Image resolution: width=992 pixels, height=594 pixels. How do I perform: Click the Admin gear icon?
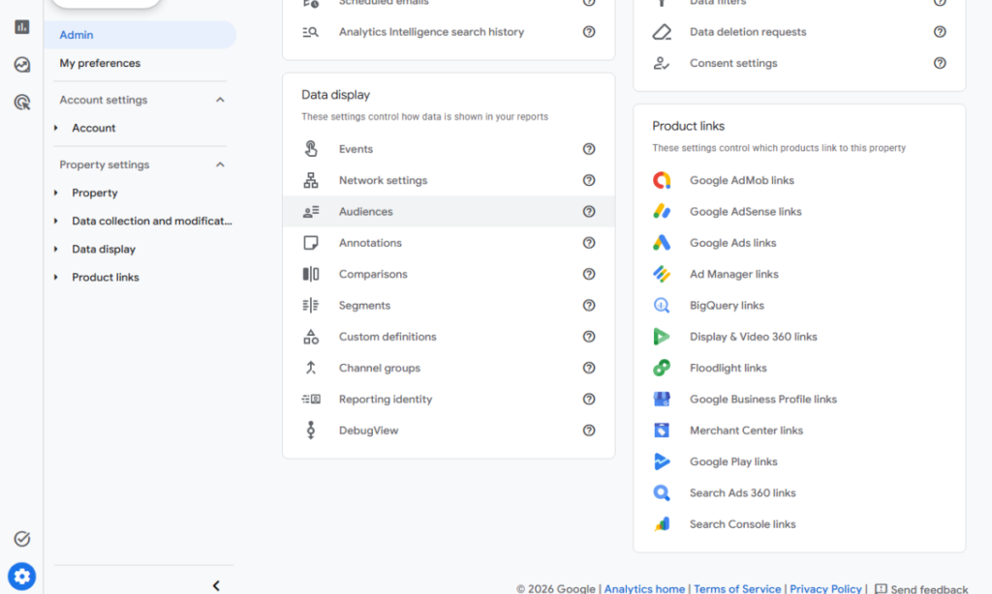[x=22, y=577]
